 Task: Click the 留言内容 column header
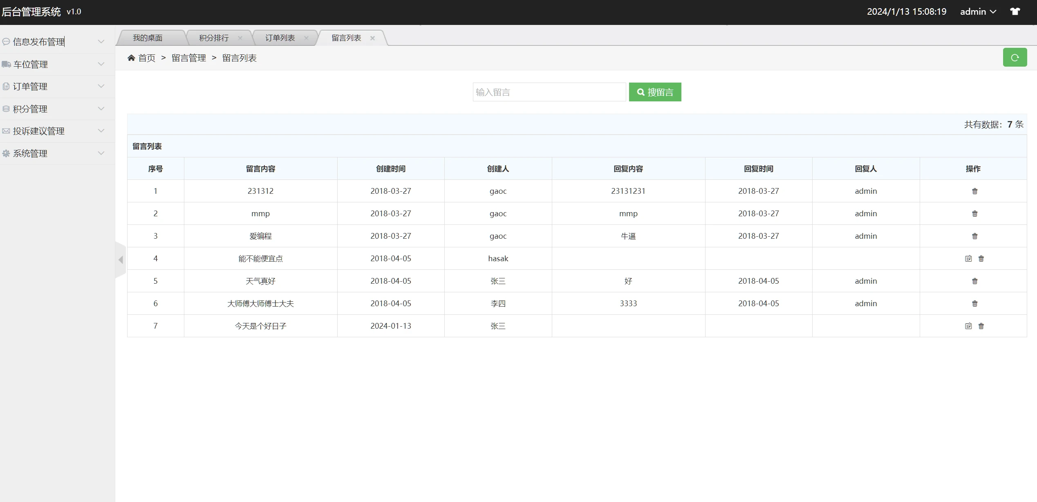click(260, 169)
